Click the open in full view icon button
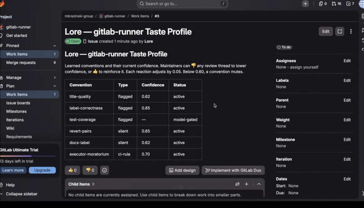The image size is (364, 208). [340, 31]
